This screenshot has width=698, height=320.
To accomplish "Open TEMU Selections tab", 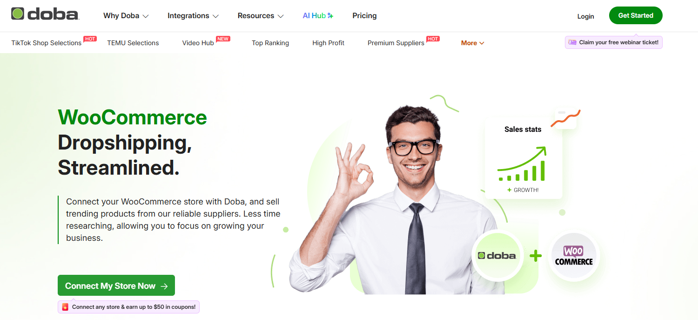I will pos(133,43).
